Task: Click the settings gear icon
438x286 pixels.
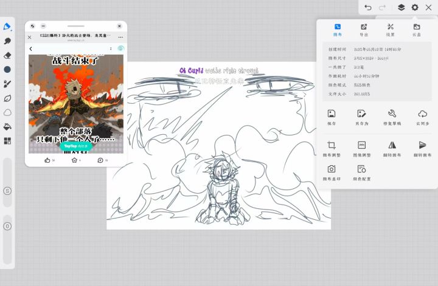Action: pos(415,7)
